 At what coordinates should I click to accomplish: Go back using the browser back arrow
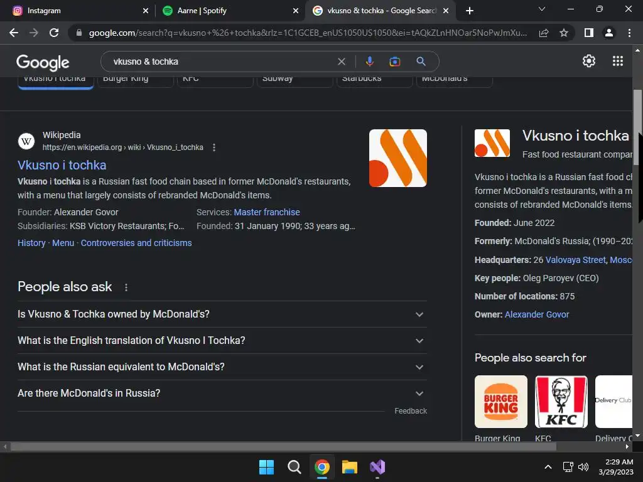click(x=14, y=33)
